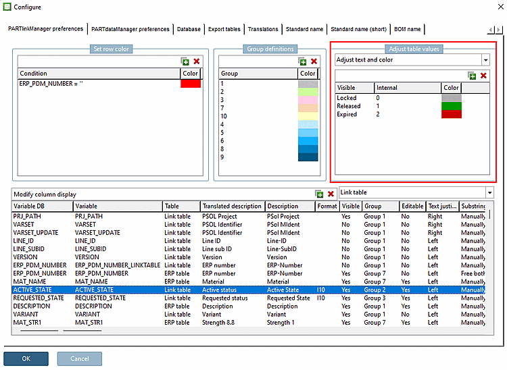Image resolution: width=507 pixels, height=370 pixels.
Task: Delete the entry in Group definitions panel
Action: point(314,61)
